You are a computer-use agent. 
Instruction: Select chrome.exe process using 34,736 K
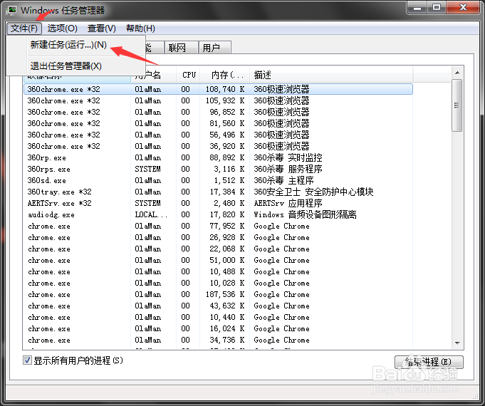click(218, 340)
